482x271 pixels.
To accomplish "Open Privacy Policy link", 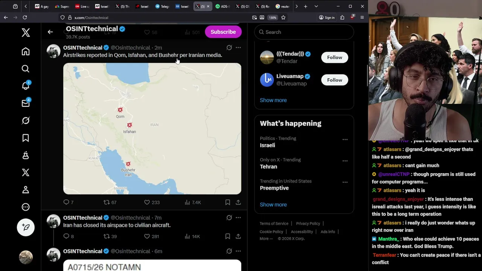I will pos(308,224).
